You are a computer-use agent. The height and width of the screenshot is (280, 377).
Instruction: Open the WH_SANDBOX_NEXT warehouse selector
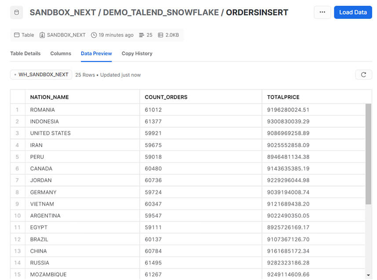41,75
